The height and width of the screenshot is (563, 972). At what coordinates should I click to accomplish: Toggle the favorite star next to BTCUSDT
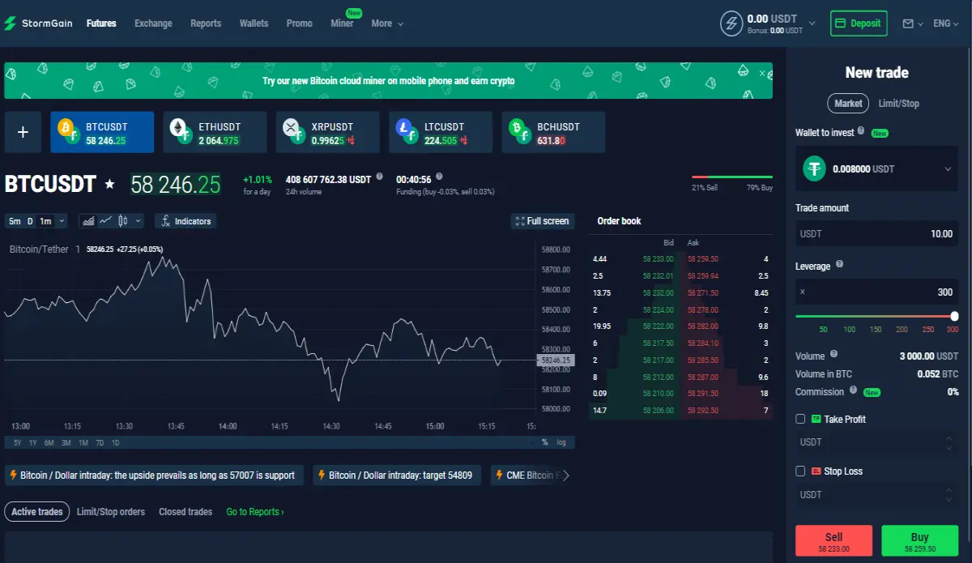point(110,185)
